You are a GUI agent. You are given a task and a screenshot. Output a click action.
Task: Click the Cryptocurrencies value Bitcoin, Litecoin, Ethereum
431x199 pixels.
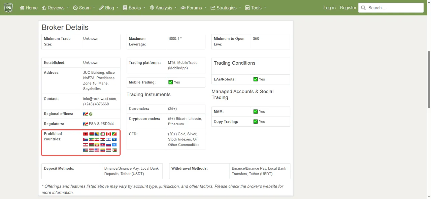185,121
